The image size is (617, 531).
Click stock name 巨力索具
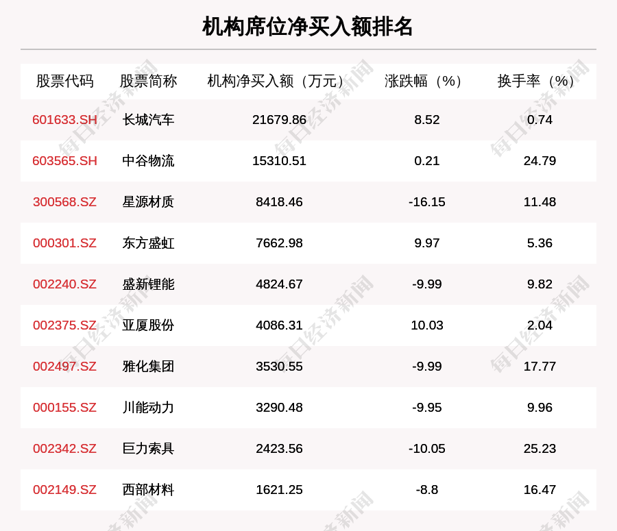coord(148,448)
